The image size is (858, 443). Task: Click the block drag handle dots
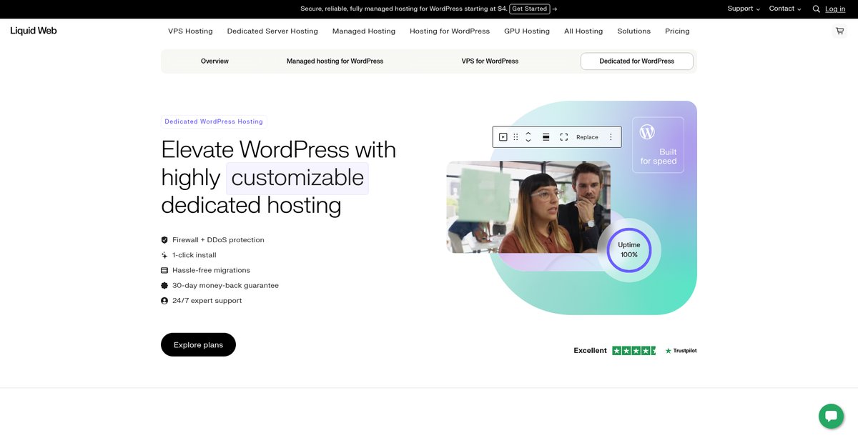click(516, 137)
